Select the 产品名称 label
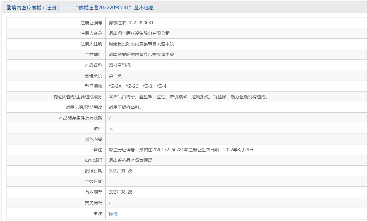Screen dimensions: 367x221 pos(94,65)
